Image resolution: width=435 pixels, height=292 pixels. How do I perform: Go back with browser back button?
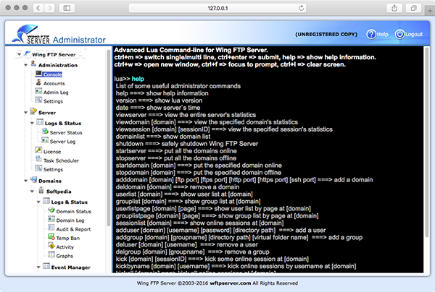point(38,8)
